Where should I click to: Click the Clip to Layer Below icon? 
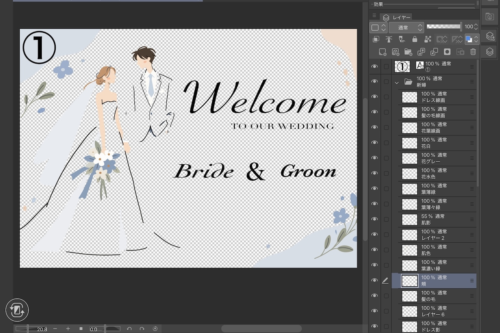tap(376, 39)
